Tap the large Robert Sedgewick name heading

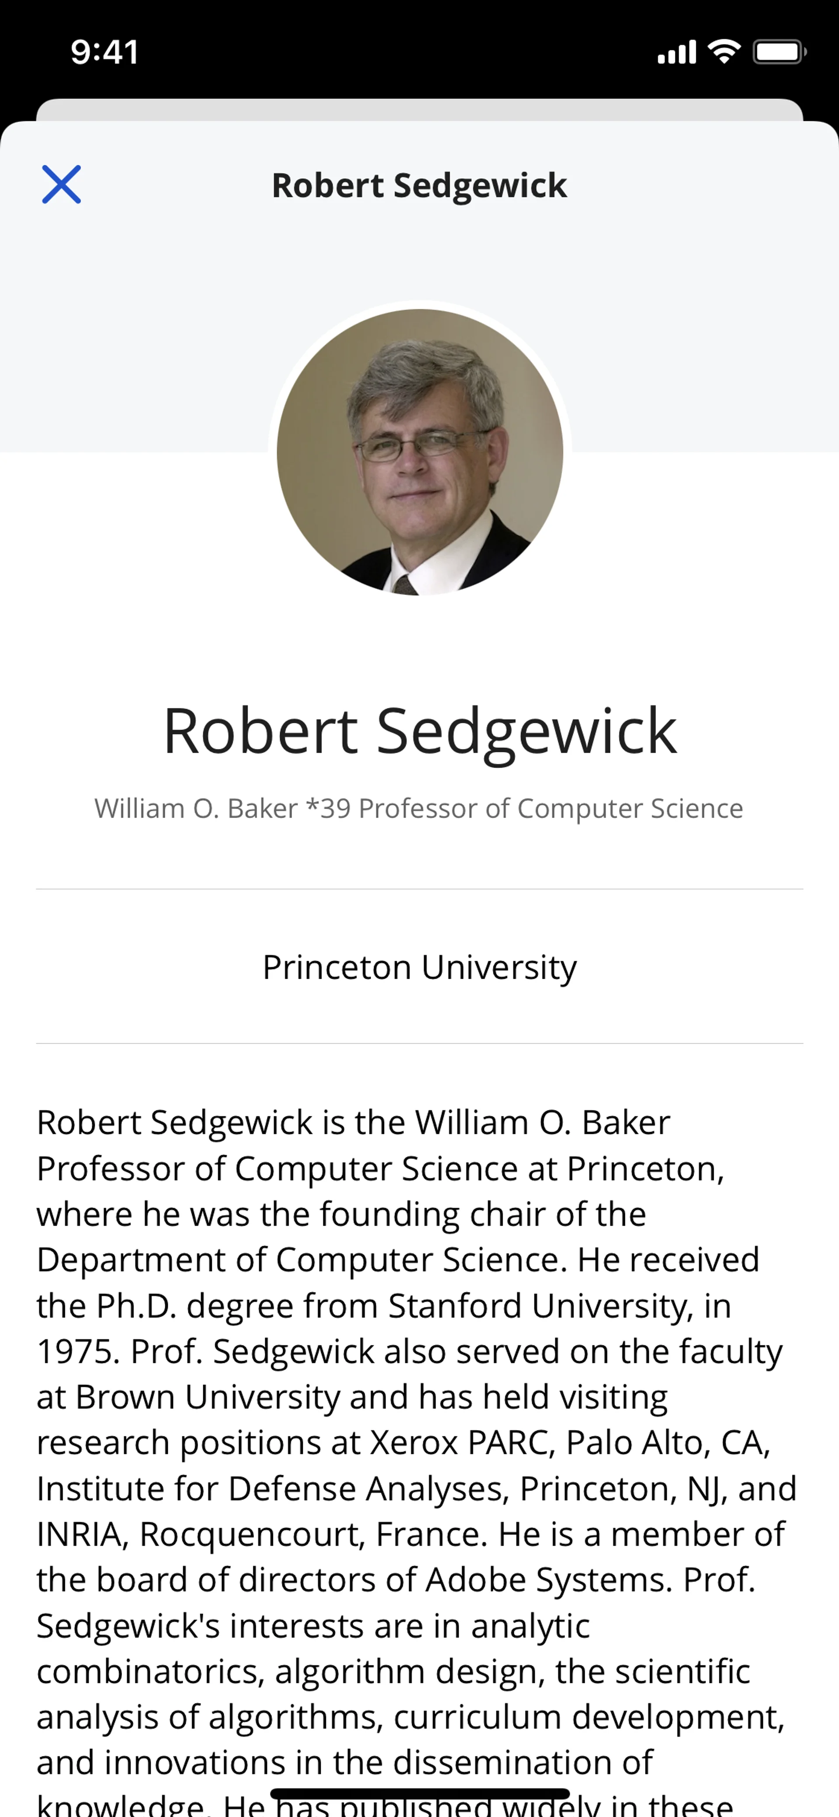click(x=419, y=732)
